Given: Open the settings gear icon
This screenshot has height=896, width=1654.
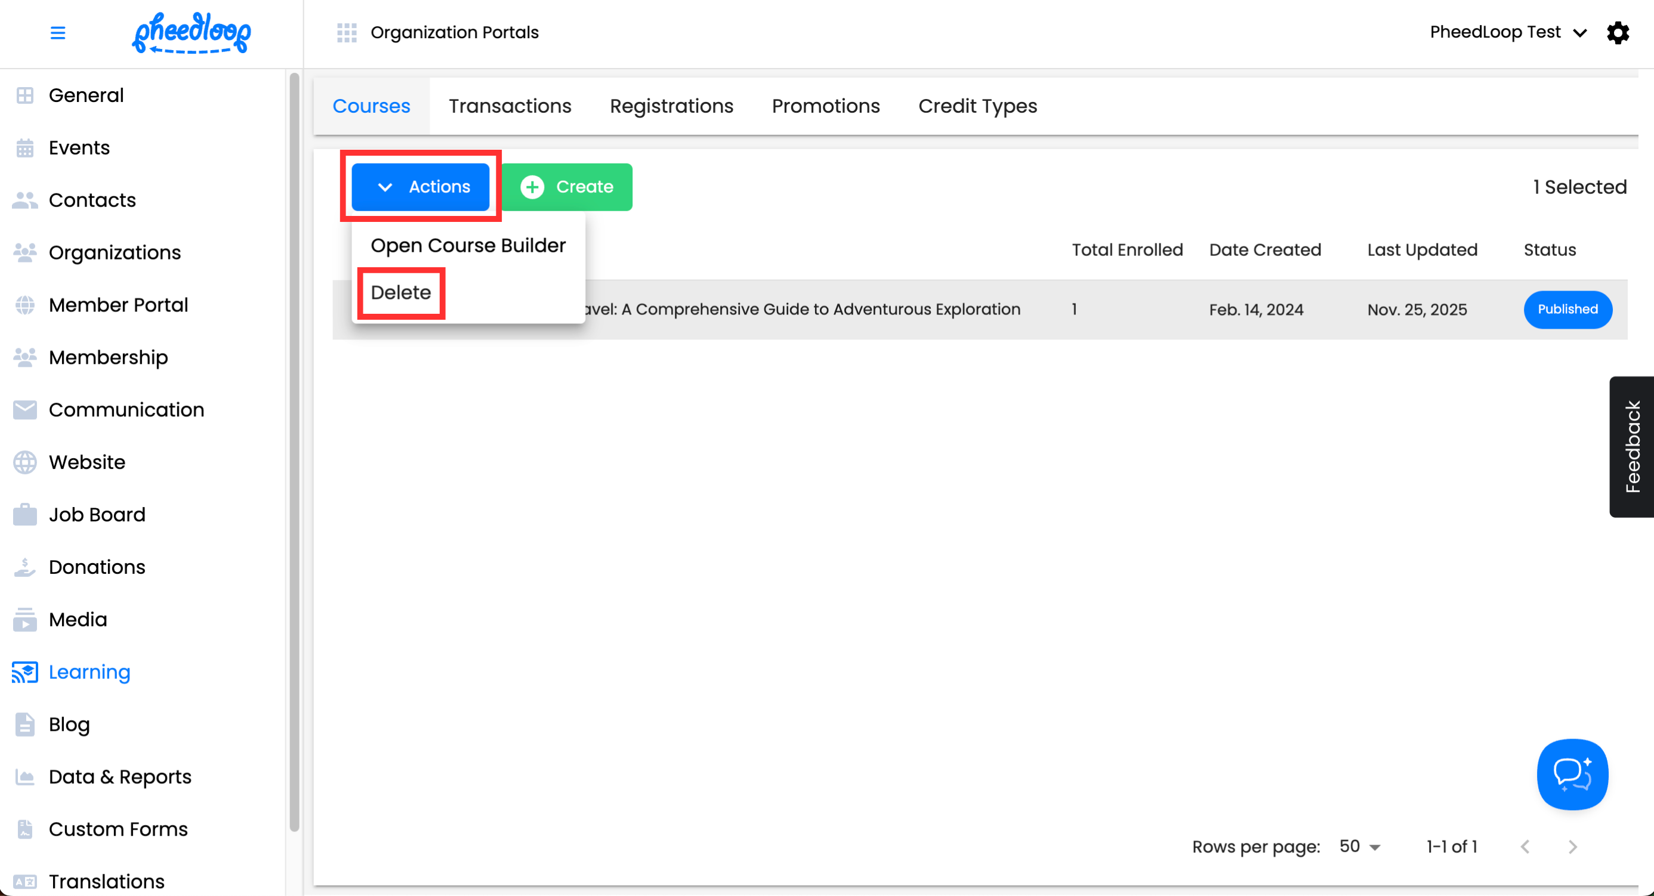Looking at the screenshot, I should coord(1618,32).
